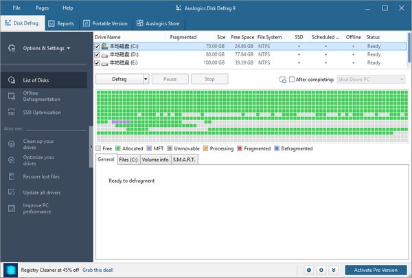Image resolution: width=412 pixels, height=278 pixels.
Task: Sort by the Fragmented column header
Action: [183, 37]
